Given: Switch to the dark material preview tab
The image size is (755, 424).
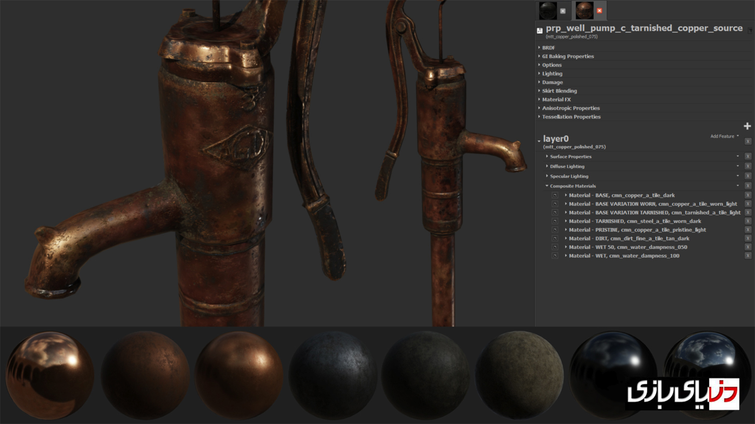Looking at the screenshot, I should click(548, 11).
